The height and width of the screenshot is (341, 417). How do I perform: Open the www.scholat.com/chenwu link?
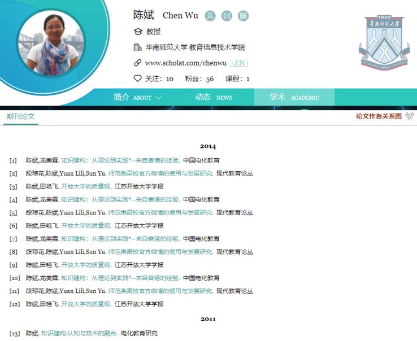coord(186,63)
